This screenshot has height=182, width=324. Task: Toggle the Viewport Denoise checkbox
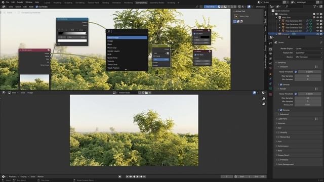click(x=281, y=84)
